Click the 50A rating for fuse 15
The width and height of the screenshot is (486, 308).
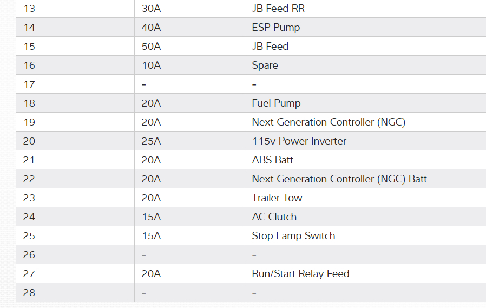[151, 47]
